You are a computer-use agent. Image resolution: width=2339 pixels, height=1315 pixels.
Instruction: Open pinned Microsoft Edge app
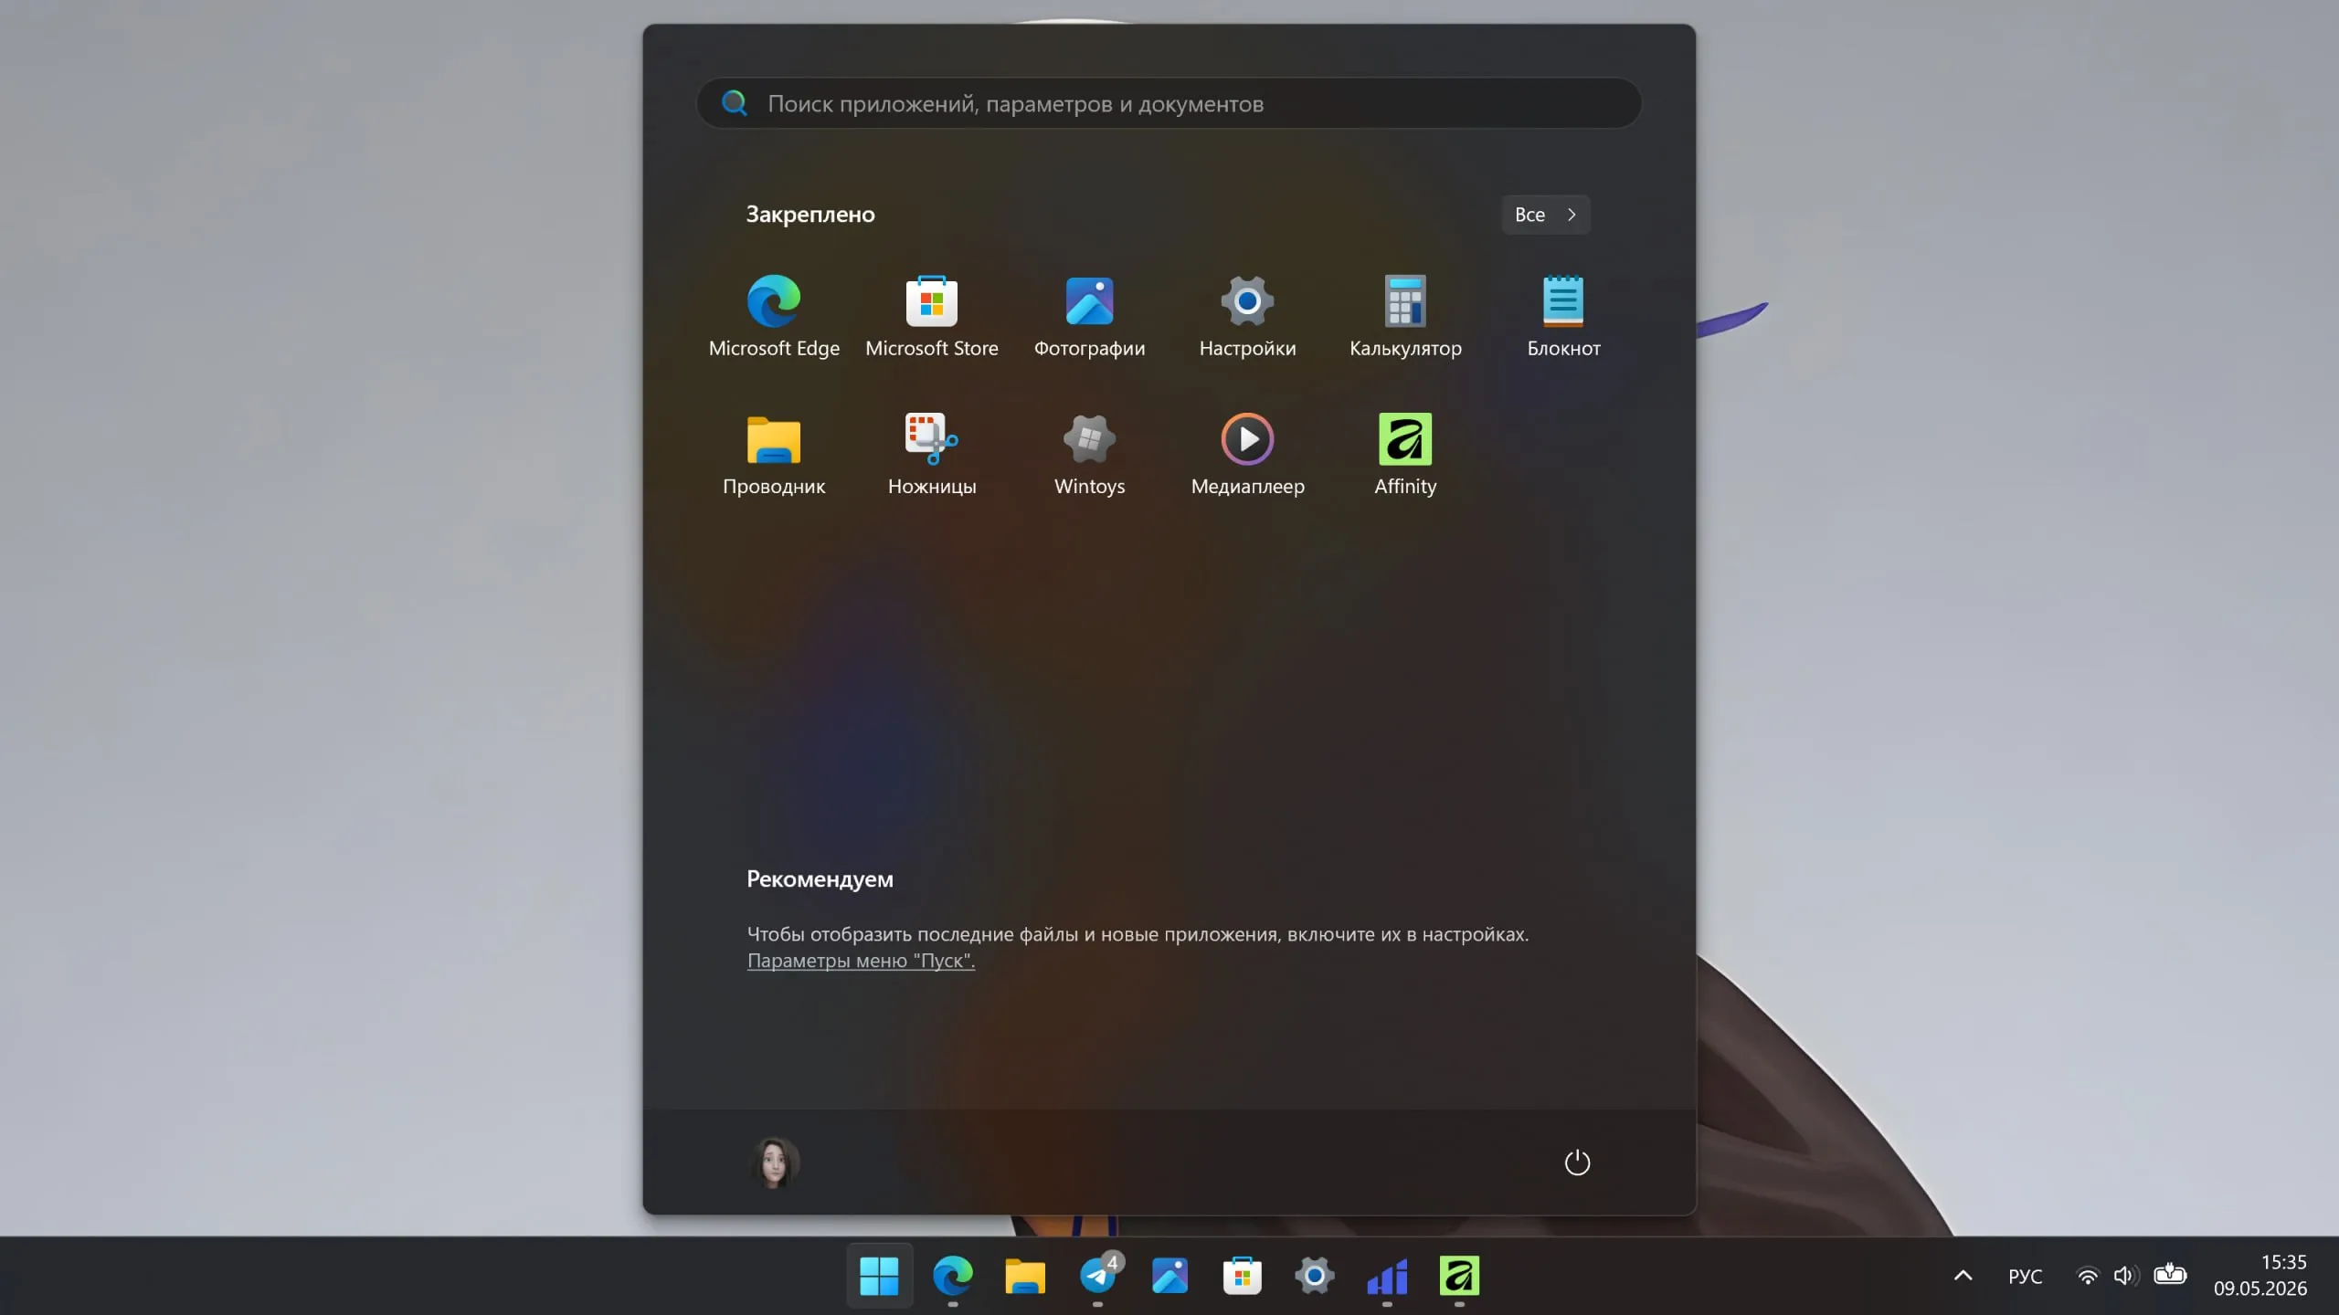[774, 316]
